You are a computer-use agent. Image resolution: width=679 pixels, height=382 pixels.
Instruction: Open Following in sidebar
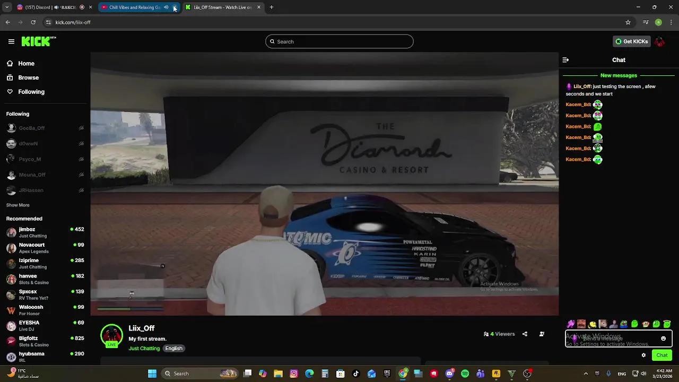pos(31,92)
